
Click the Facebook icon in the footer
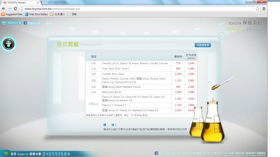coord(156,153)
